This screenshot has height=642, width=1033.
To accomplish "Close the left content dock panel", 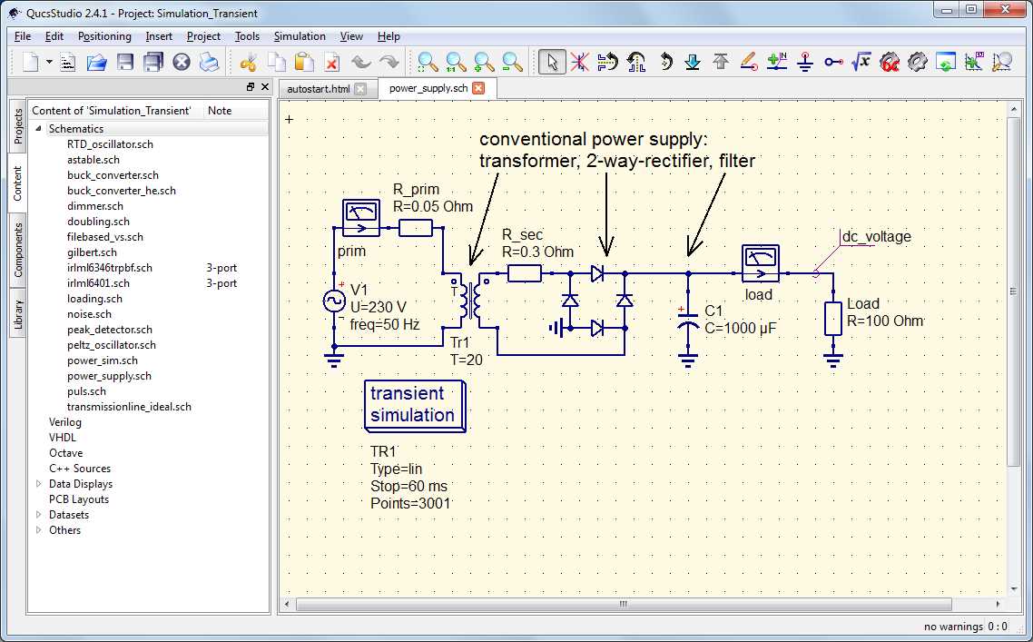I will coord(265,87).
